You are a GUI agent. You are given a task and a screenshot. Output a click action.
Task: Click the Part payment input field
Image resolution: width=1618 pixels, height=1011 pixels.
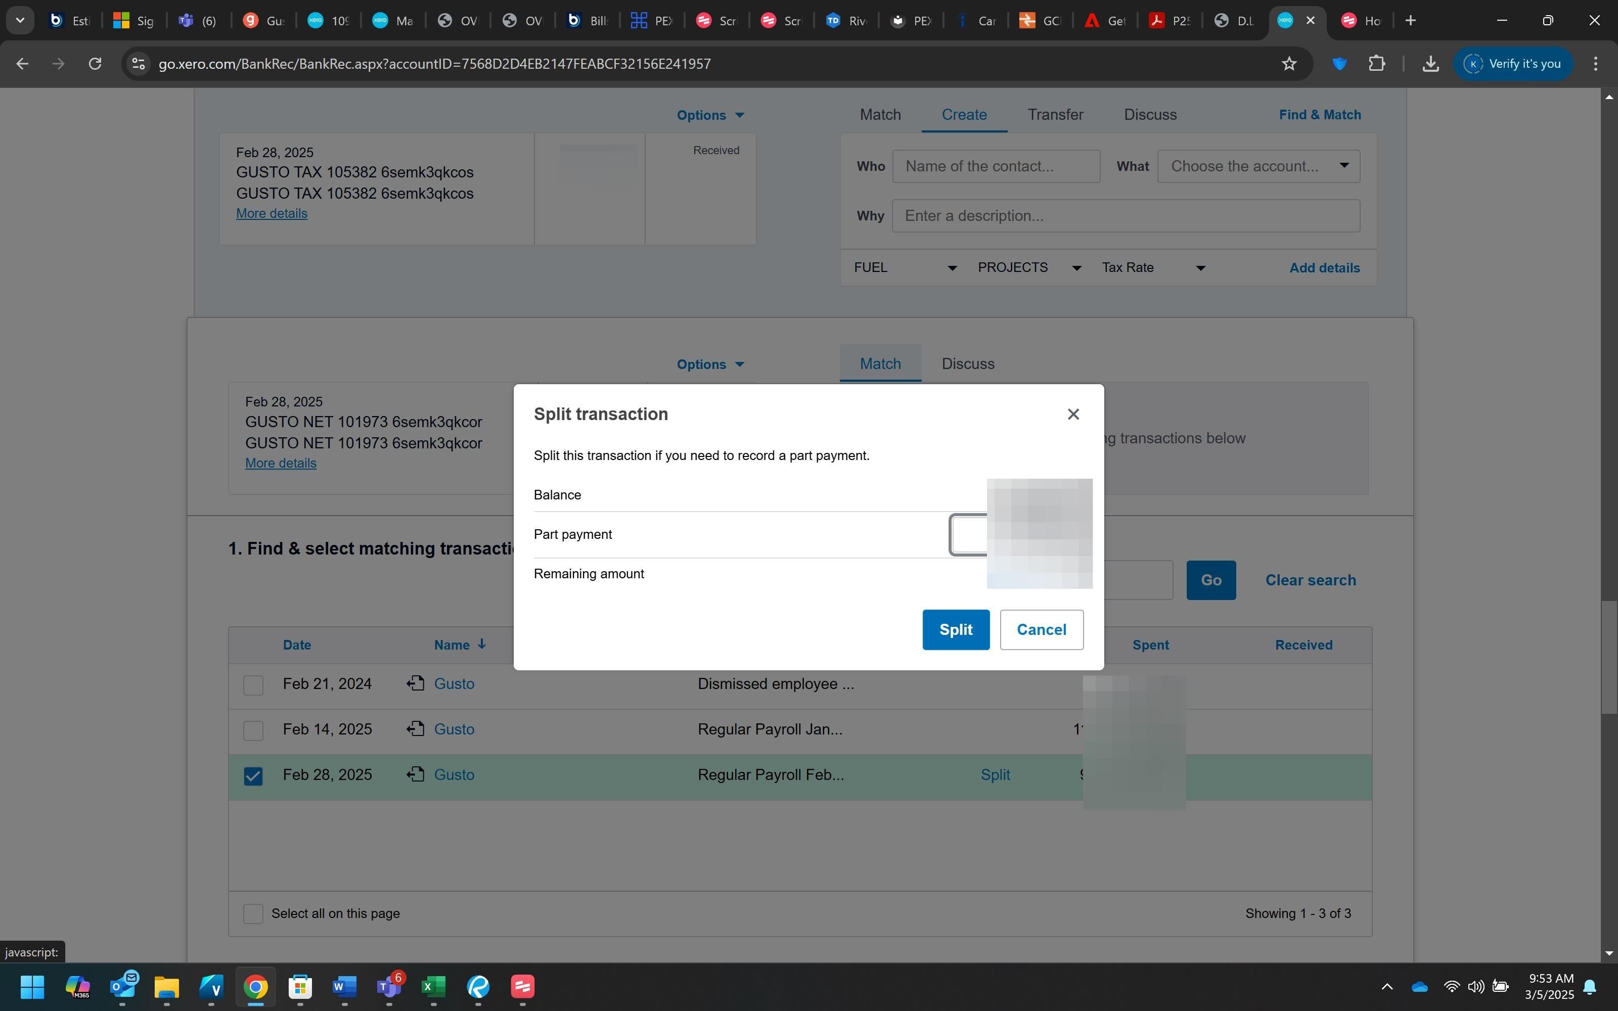click(969, 534)
